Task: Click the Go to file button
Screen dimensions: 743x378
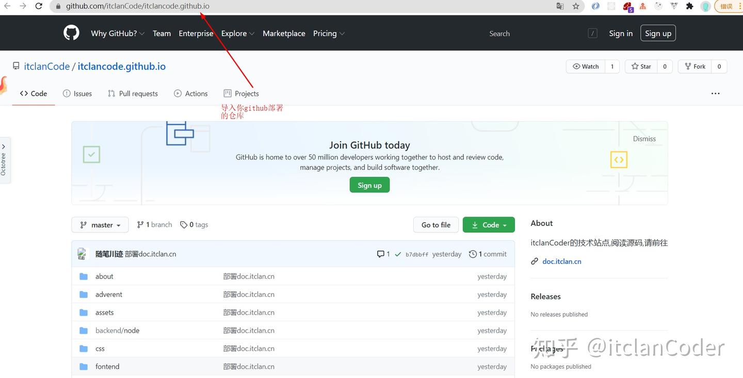Action: coord(436,225)
